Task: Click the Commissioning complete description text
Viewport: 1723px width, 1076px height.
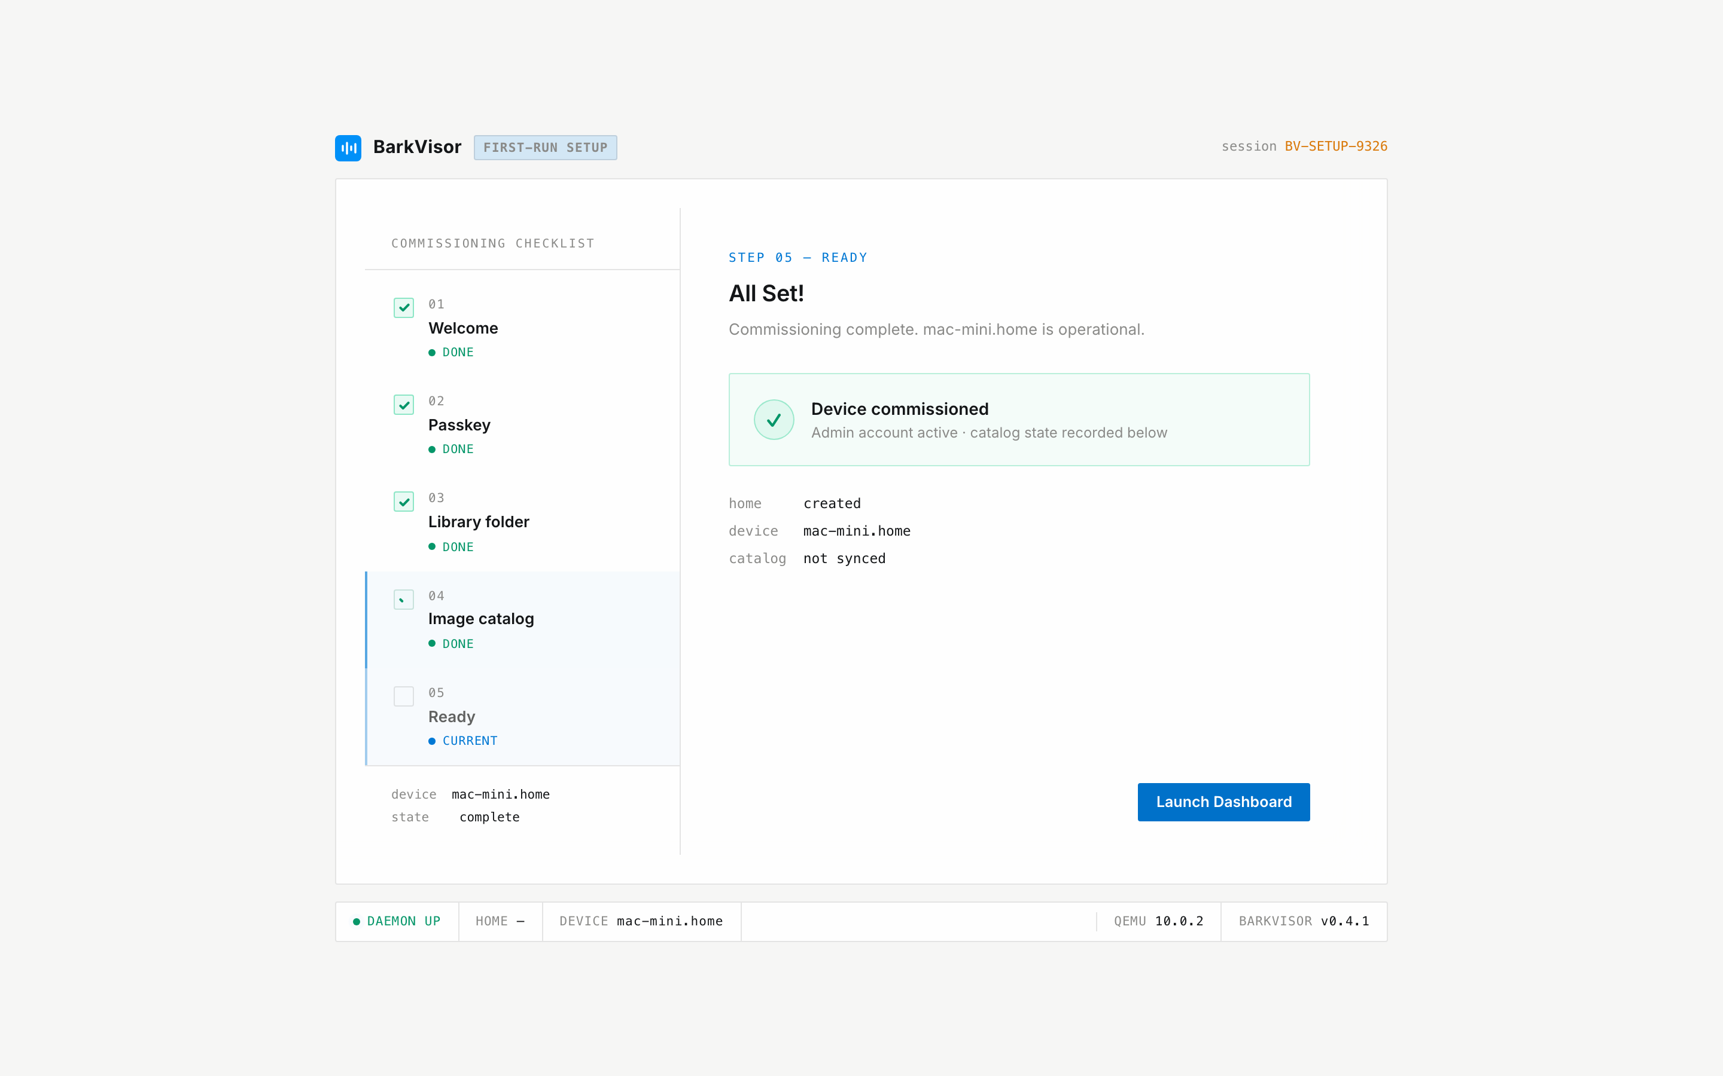Action: click(936, 329)
